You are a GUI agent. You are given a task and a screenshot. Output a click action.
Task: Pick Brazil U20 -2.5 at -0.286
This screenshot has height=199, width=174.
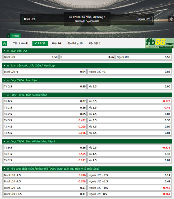click(x=45, y=175)
